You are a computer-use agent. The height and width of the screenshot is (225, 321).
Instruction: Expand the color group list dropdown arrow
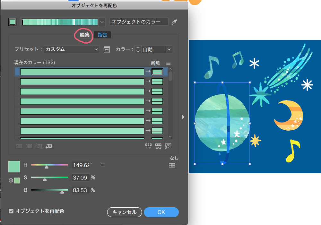click(x=102, y=22)
